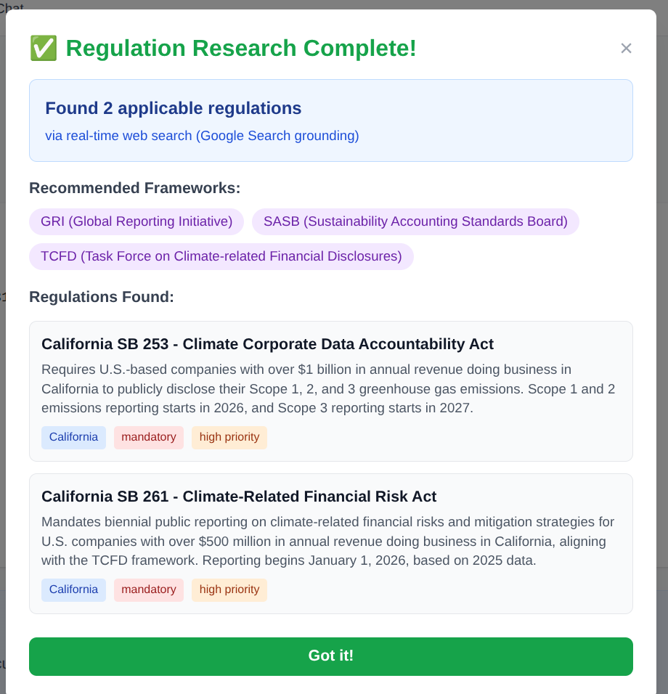Click the Chat label behind the dialog
The image size is (668, 694).
coord(12,9)
